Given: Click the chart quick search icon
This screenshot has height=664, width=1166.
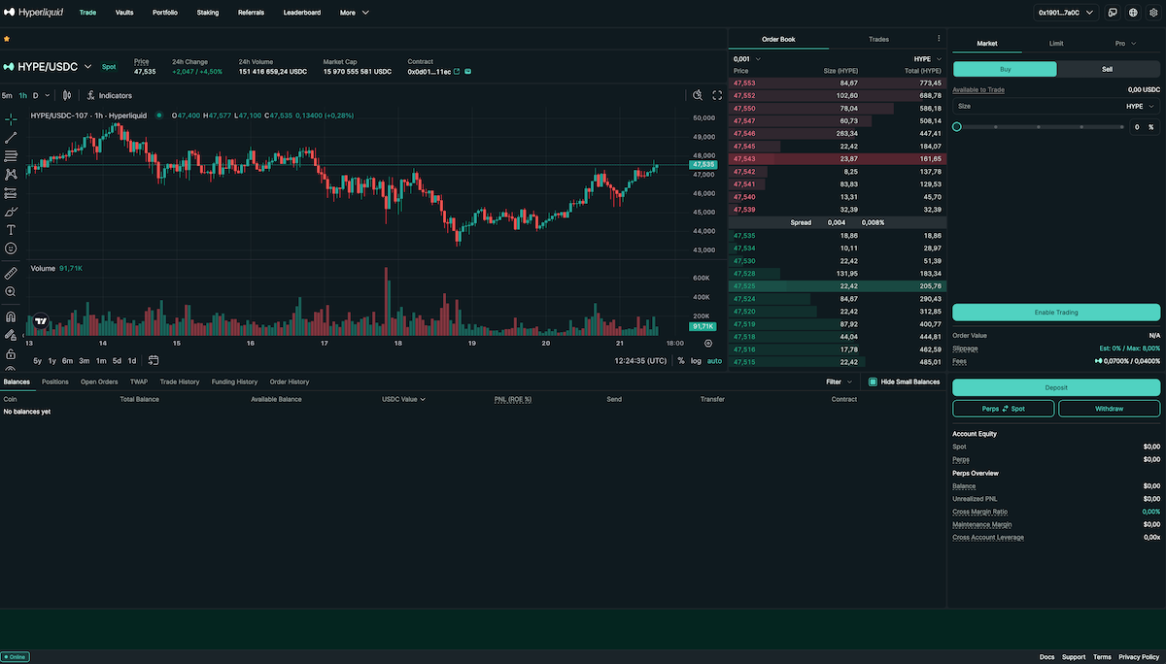Looking at the screenshot, I should point(698,95).
